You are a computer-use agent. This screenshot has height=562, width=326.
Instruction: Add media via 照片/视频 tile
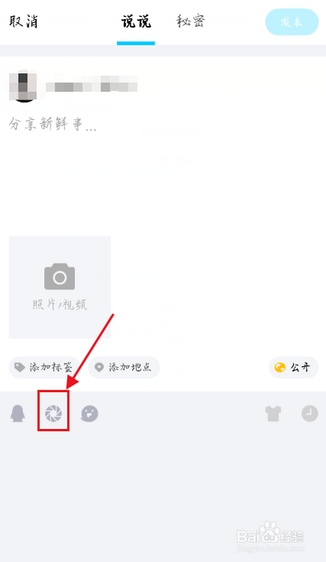coord(60,287)
